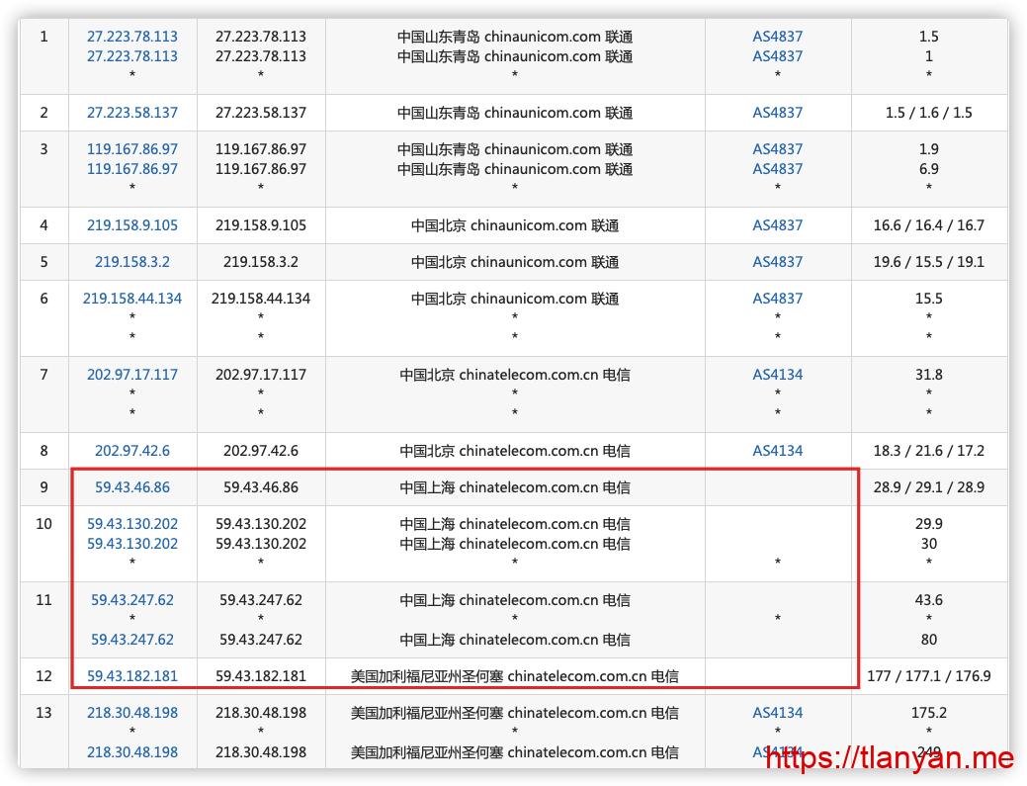
Task: Click the hop 9 location text for 中国上海 电信
Action: (514, 487)
